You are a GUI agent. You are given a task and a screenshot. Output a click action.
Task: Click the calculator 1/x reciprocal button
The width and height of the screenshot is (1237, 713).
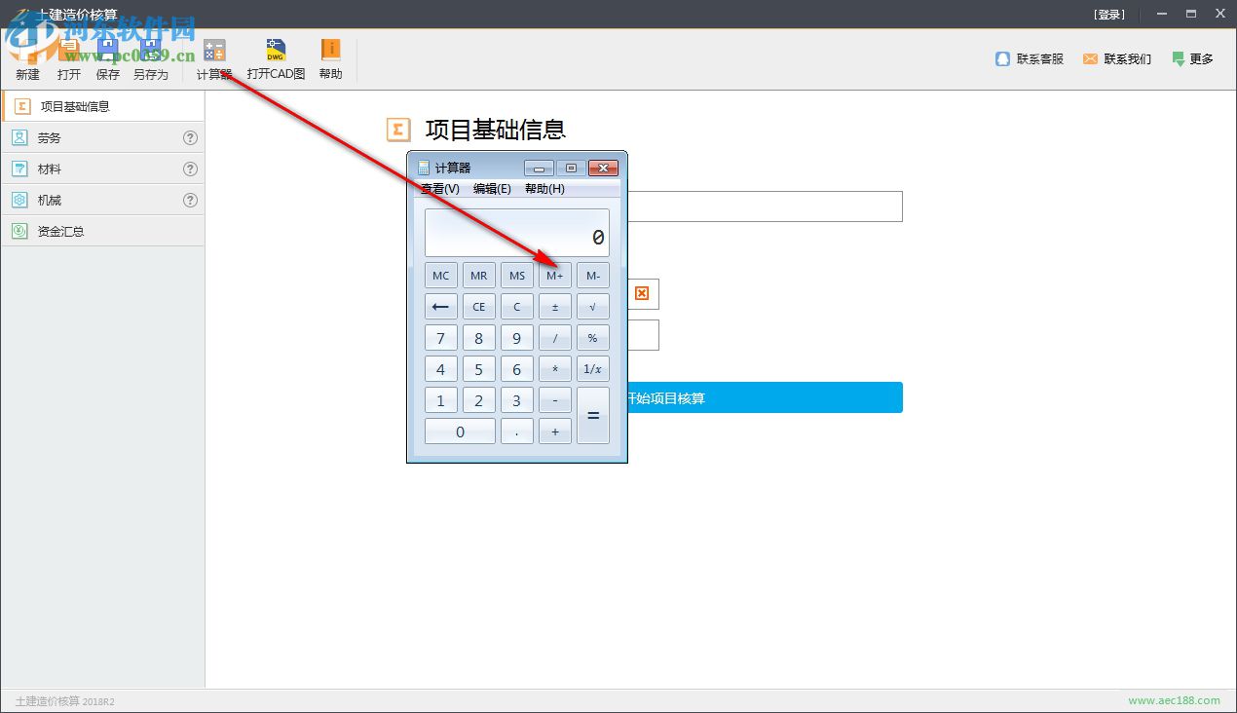coord(593,369)
